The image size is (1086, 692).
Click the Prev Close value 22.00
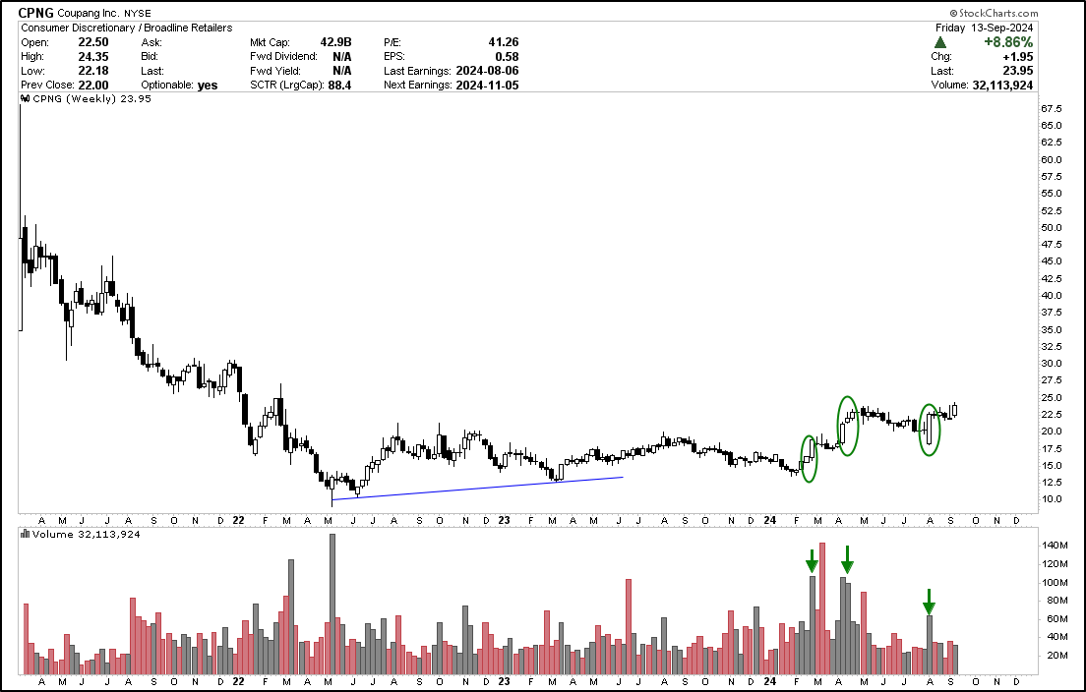pos(92,86)
